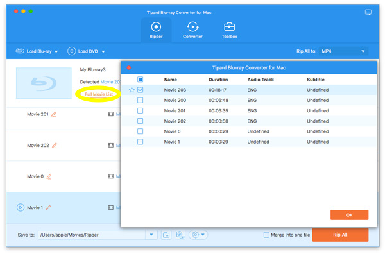Rename Movie 202 with the pencil icon

point(55,146)
